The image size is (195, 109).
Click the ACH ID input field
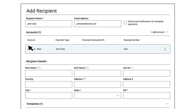coord(147,73)
